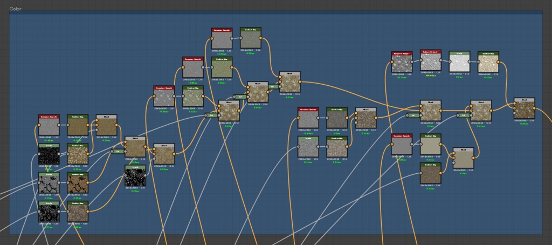Select the Blend receiving the topmost Gradient Map

click(x=289, y=82)
